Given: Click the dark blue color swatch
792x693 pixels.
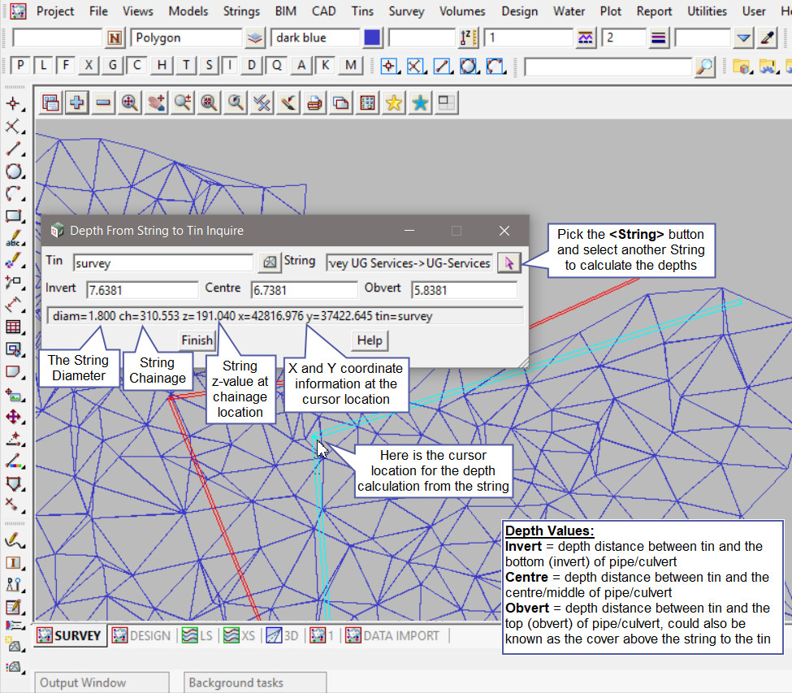Looking at the screenshot, I should point(373,38).
